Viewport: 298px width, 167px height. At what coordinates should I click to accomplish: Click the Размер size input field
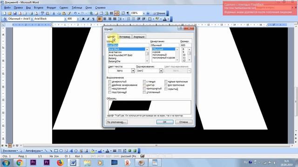click(186, 45)
